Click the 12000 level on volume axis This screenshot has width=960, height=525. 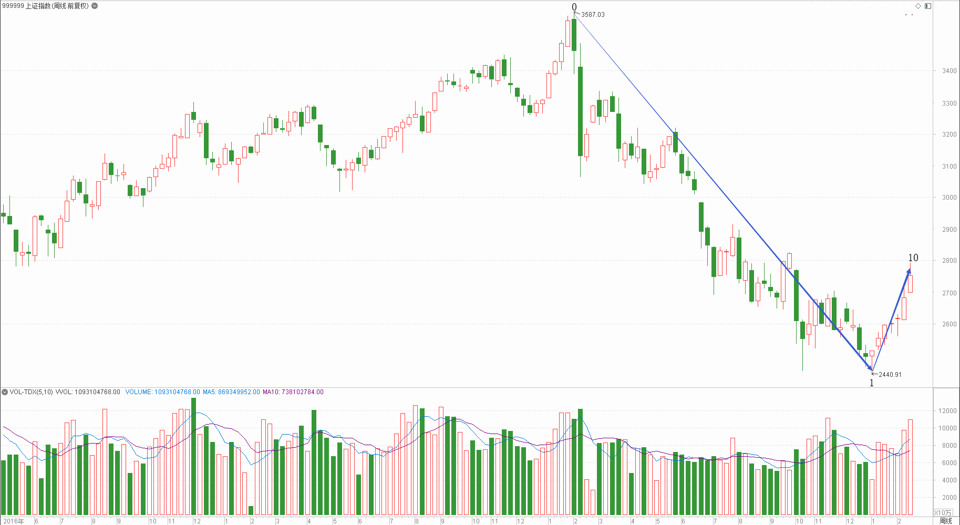point(948,411)
